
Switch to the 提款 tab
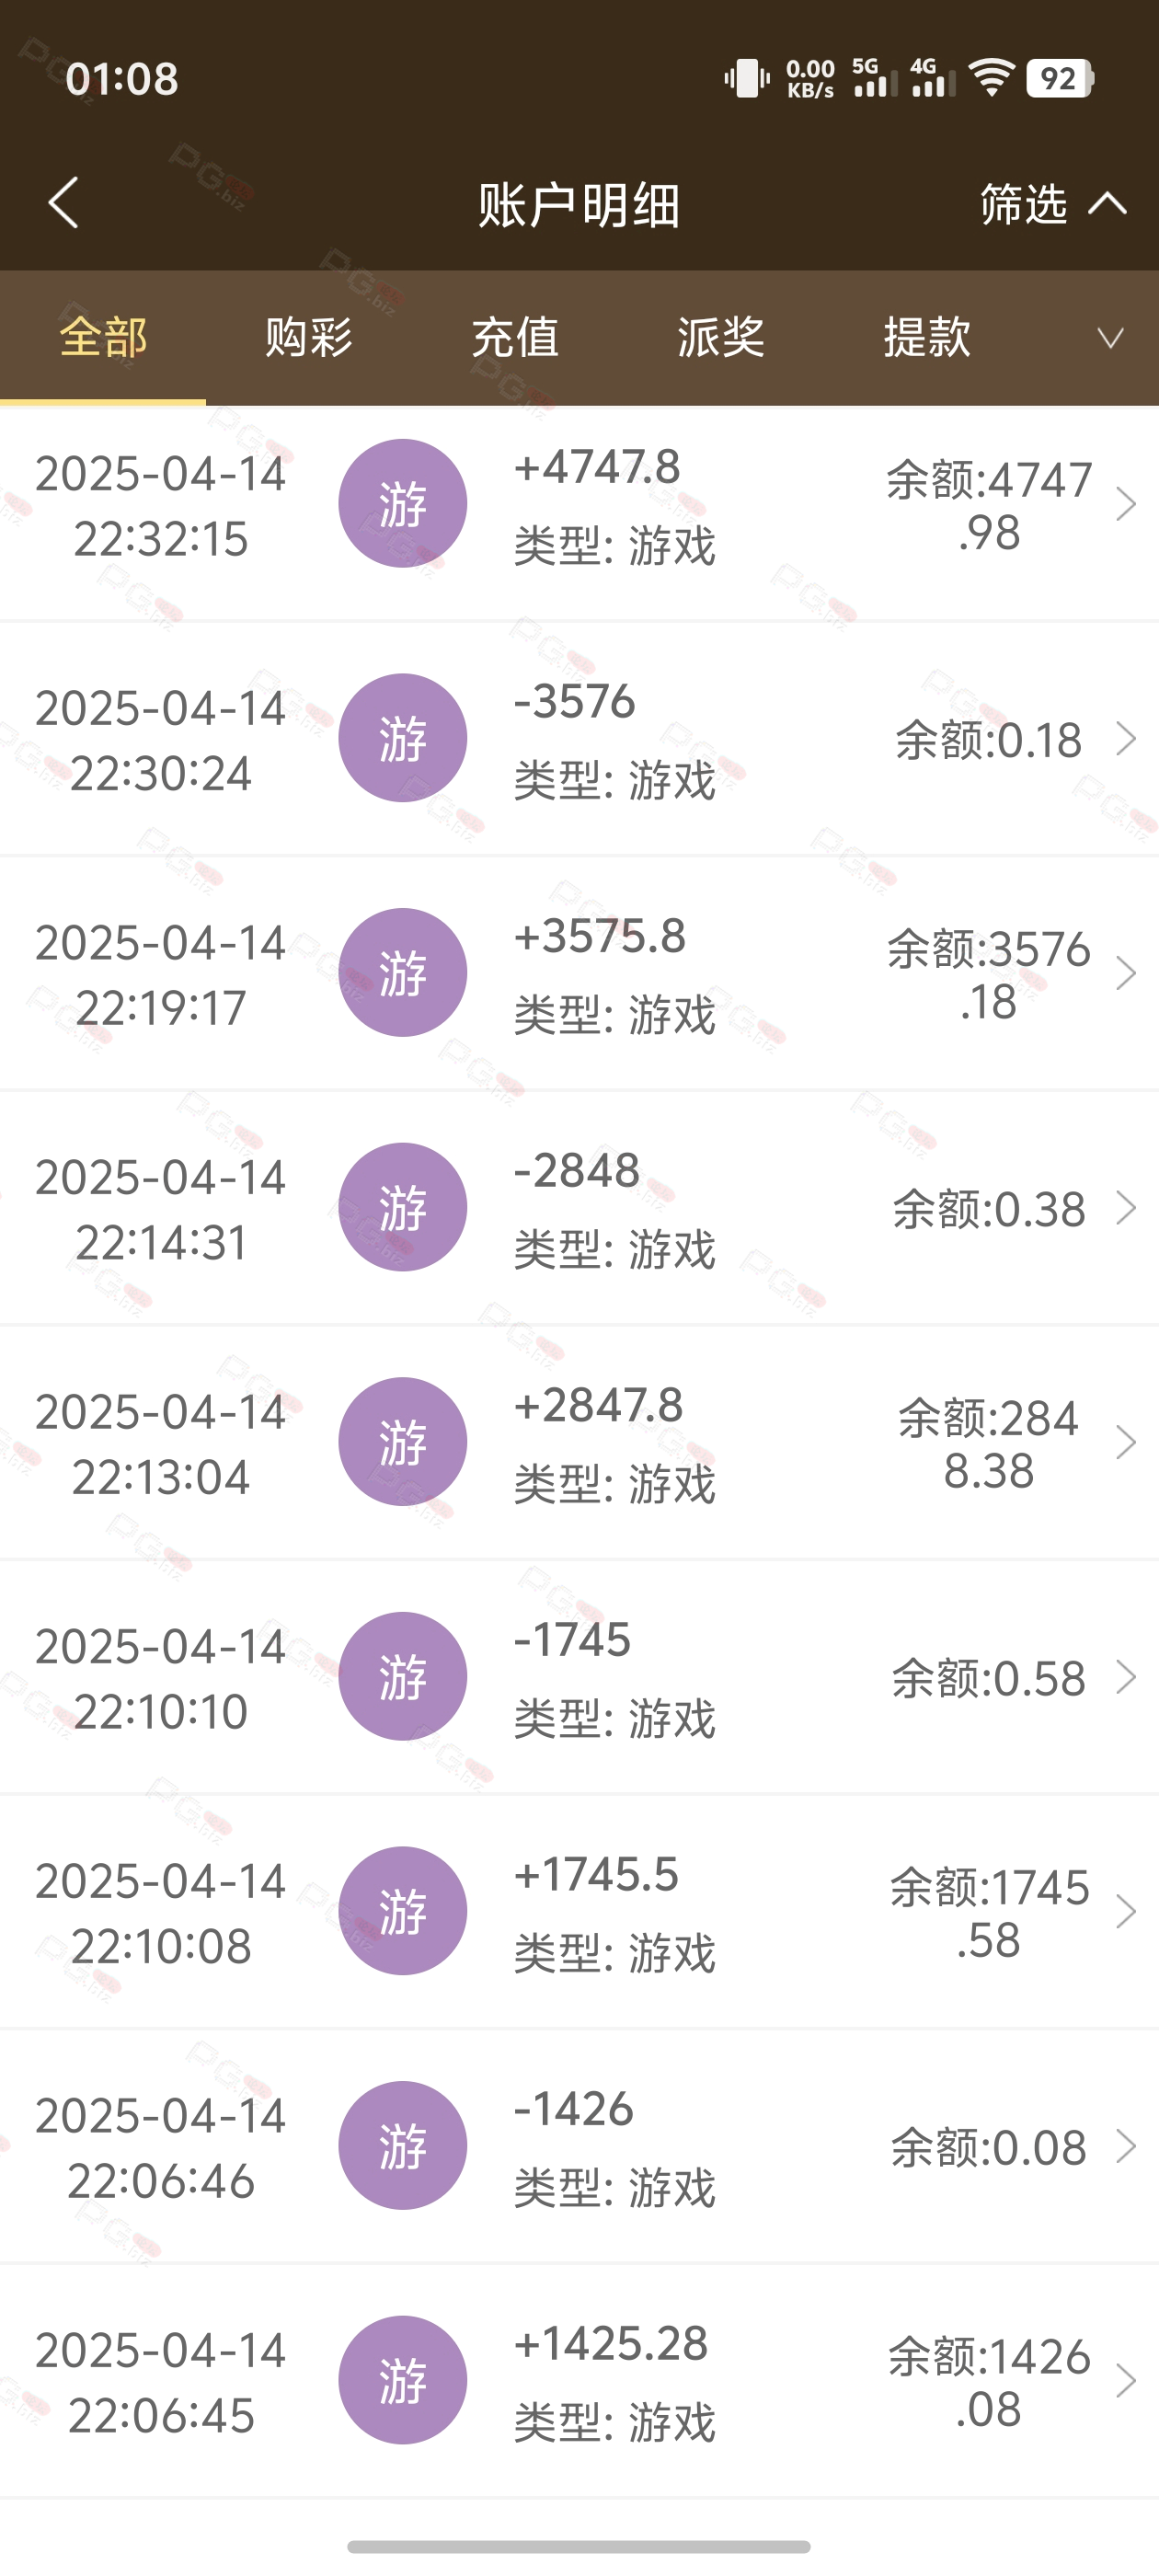tap(927, 337)
